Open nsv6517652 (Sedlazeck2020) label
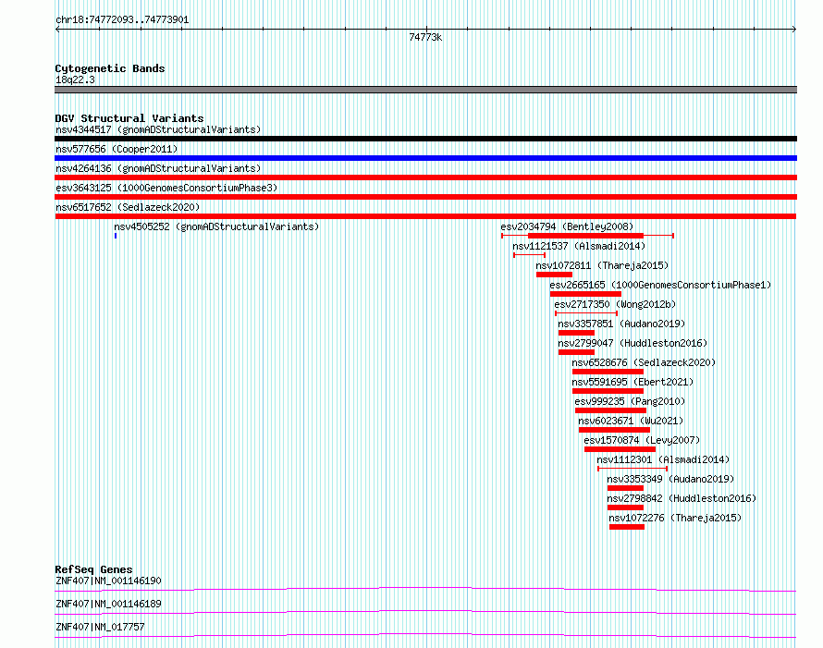This screenshot has height=648, width=823. pyautogui.click(x=128, y=207)
